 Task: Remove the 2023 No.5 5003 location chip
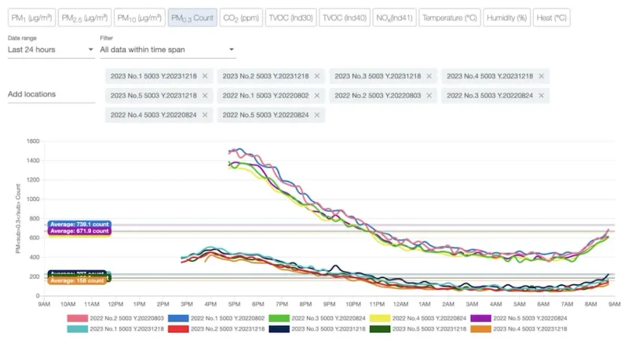[205, 96]
